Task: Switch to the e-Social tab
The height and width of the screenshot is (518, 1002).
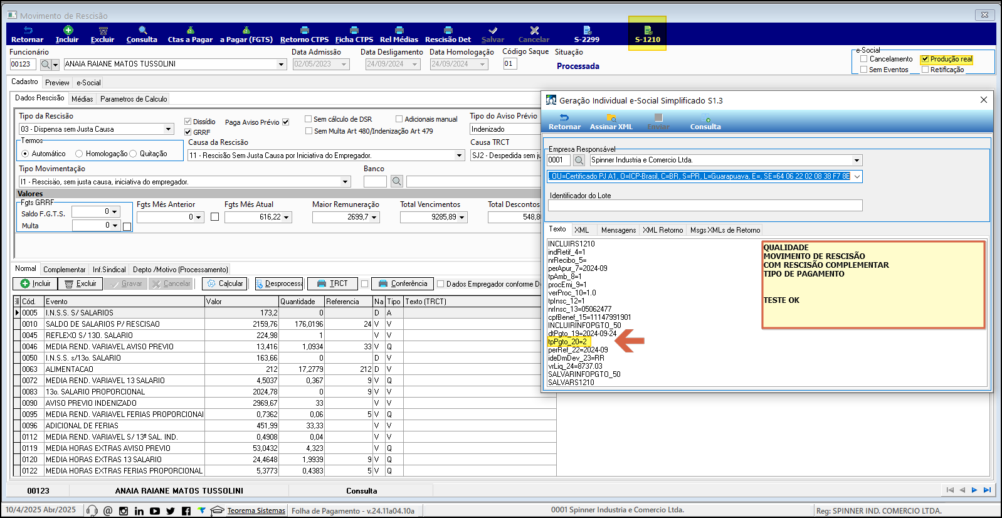Action: [x=88, y=83]
